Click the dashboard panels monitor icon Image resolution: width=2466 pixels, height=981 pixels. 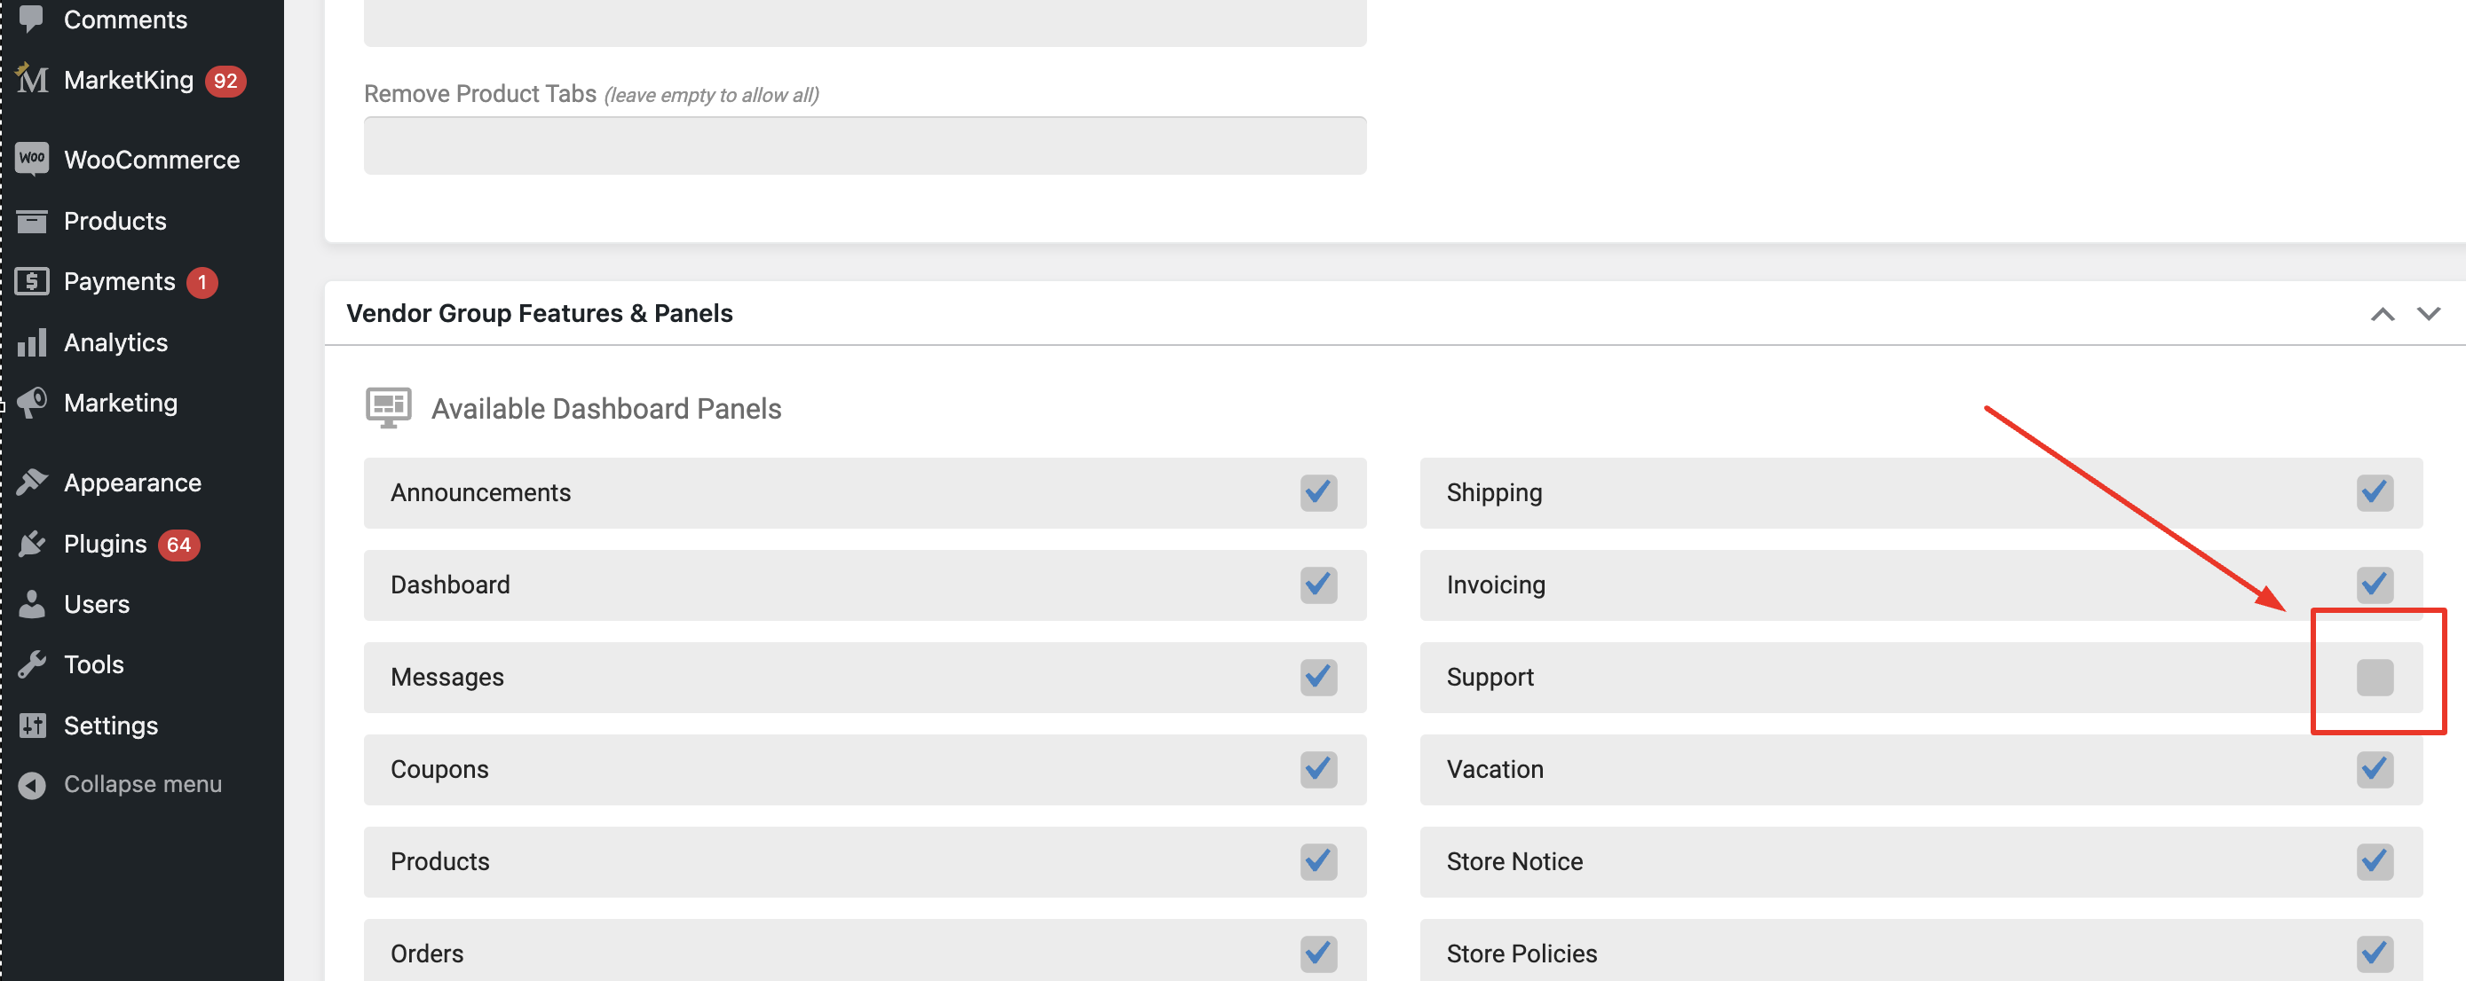point(388,407)
